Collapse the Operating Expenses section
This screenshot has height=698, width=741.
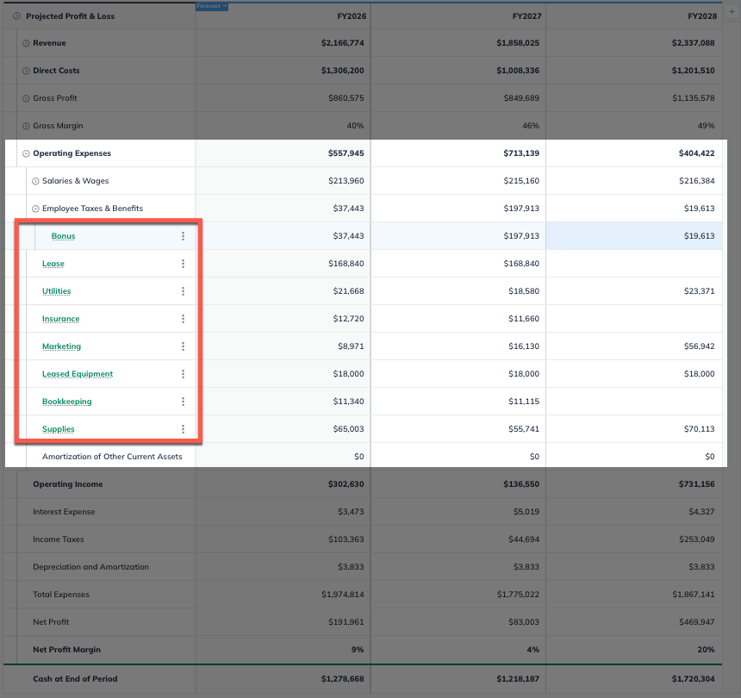[26, 153]
